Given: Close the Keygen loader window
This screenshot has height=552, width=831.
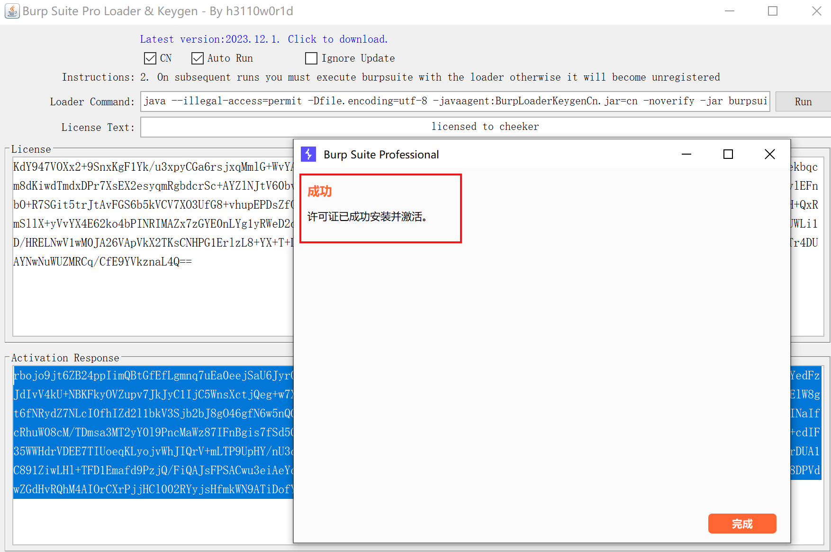Looking at the screenshot, I should pyautogui.click(x=816, y=11).
